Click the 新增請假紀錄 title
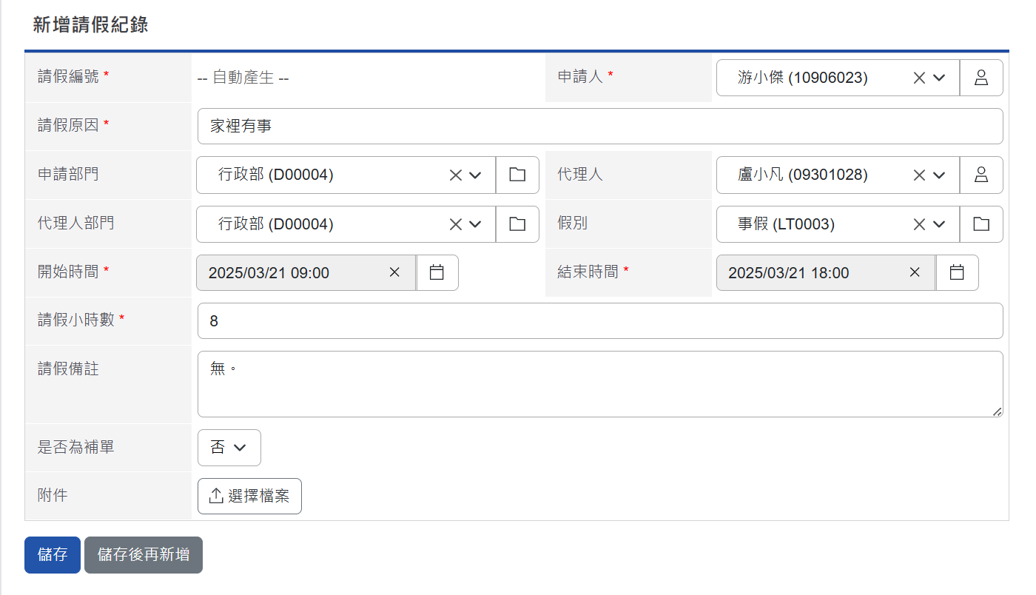The height and width of the screenshot is (595, 1036). 90,24
